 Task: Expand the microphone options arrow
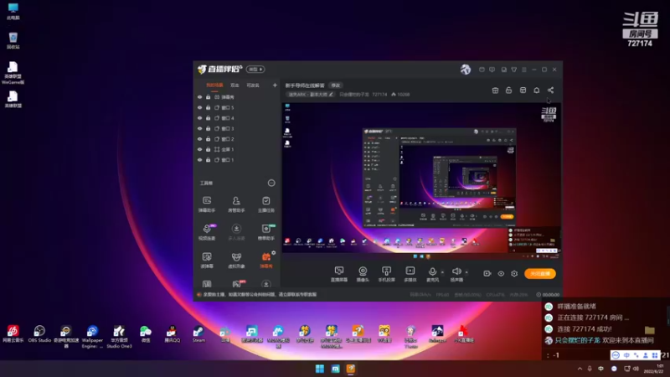pos(442,271)
